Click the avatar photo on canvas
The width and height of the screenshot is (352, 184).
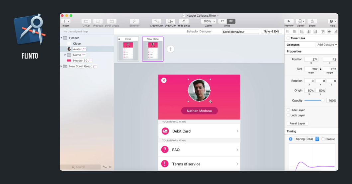(x=199, y=91)
